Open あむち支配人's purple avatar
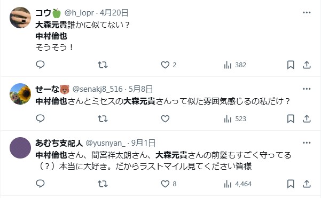The width and height of the screenshot is (321, 198). click(20, 148)
